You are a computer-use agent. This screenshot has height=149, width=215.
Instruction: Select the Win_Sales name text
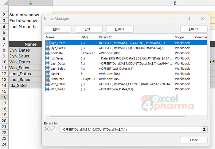[58, 89]
